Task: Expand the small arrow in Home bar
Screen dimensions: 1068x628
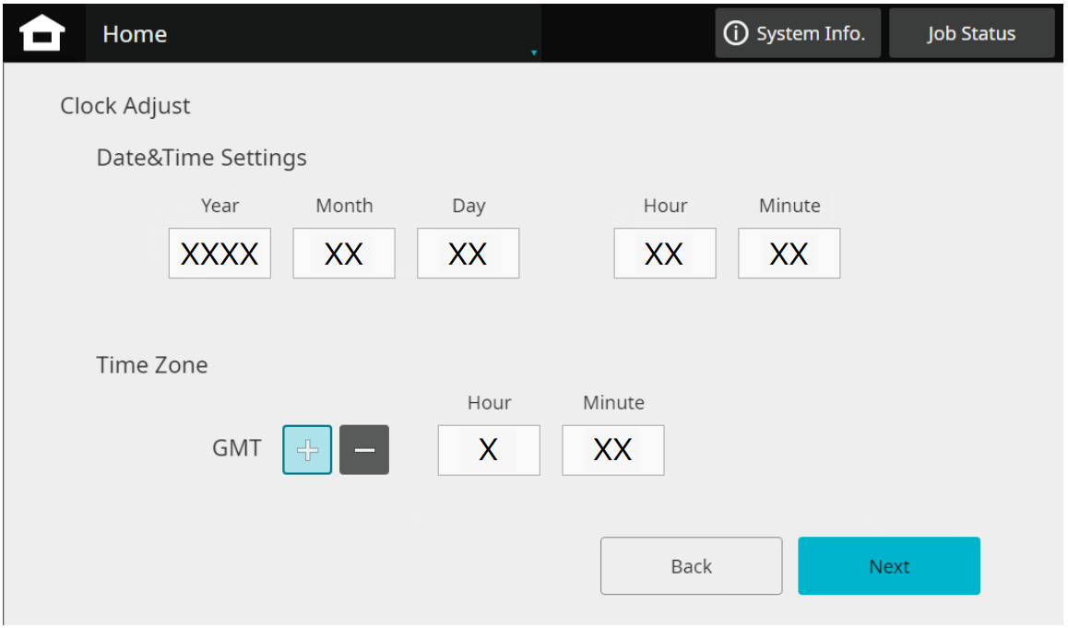Action: [x=533, y=53]
